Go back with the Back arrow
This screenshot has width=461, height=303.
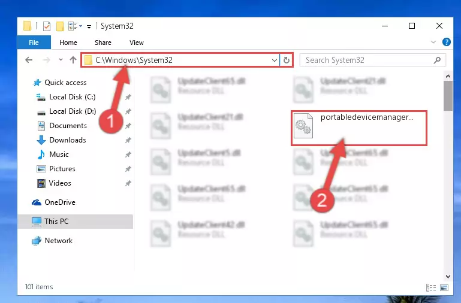(29, 60)
